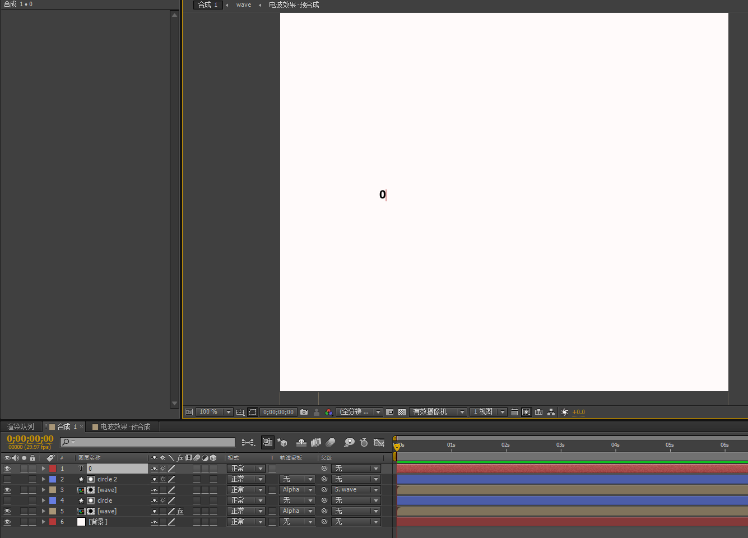
Task: Hide layer 3 wave using eye toggle
Action: point(7,490)
